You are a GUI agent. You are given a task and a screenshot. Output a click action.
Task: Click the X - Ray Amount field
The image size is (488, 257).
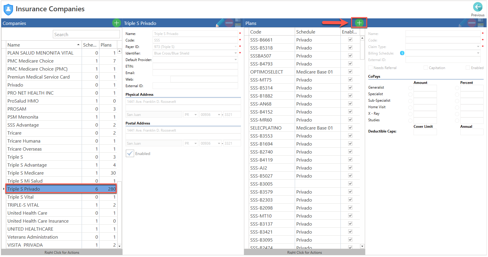425,114
